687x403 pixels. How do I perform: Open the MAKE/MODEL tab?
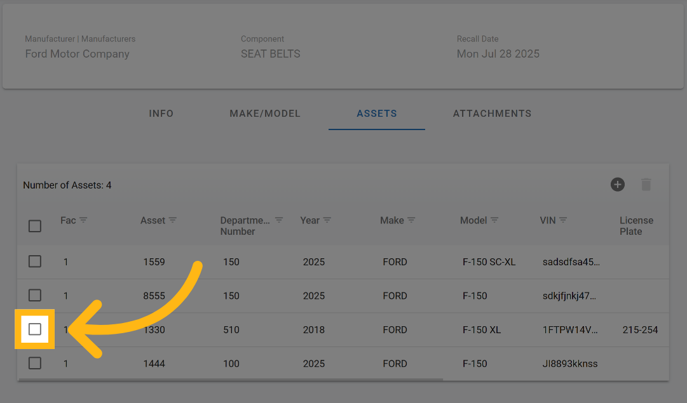[265, 114]
